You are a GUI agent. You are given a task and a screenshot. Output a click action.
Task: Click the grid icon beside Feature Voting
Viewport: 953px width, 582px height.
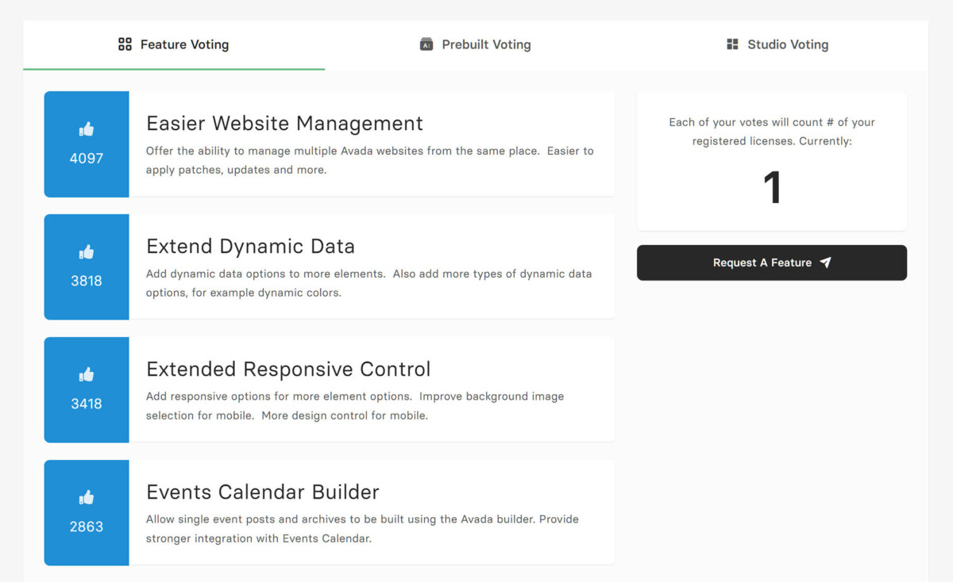pos(125,44)
